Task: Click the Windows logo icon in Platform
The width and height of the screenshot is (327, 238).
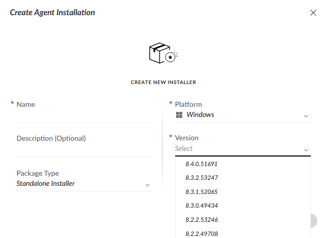Action: [x=179, y=115]
